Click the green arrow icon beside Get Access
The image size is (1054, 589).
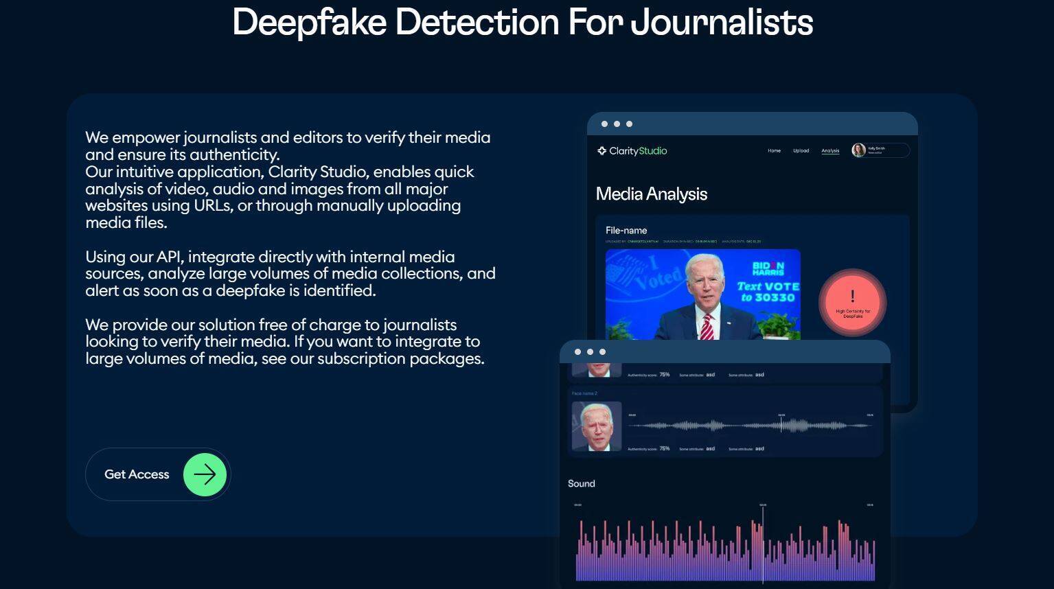(205, 474)
